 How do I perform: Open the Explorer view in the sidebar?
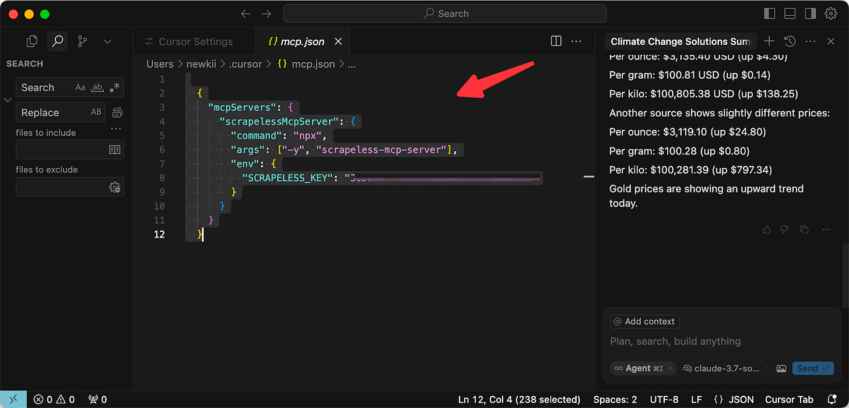click(32, 41)
